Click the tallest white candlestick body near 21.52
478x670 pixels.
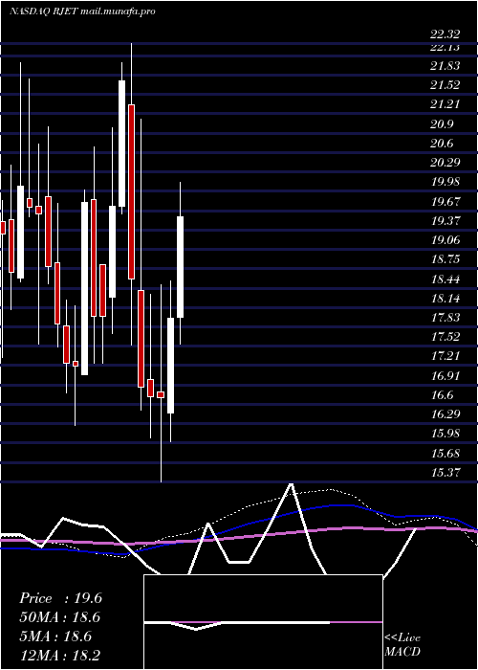121,144
